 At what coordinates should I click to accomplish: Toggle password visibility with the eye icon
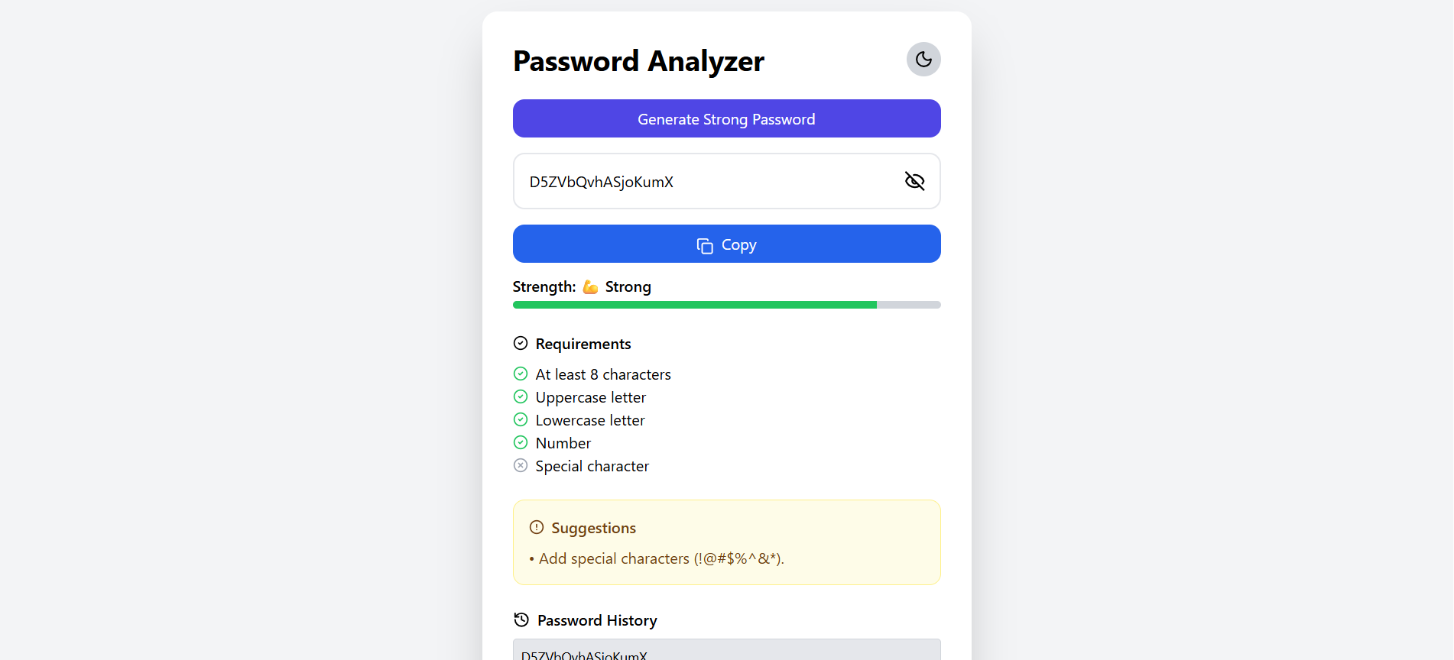[914, 181]
